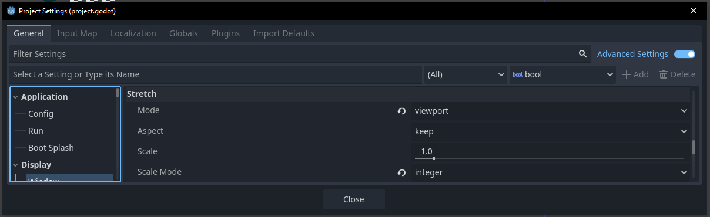Collapse the Application tree section
The width and height of the screenshot is (710, 217).
tap(15, 97)
